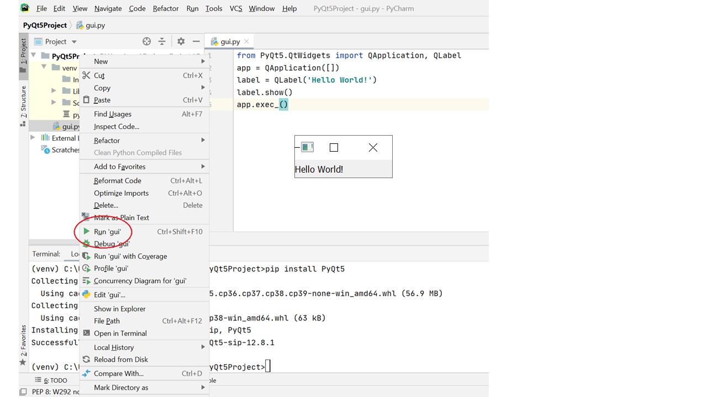Toggle the 7: Structure side panel
The height and width of the screenshot is (397, 707).
click(23, 101)
